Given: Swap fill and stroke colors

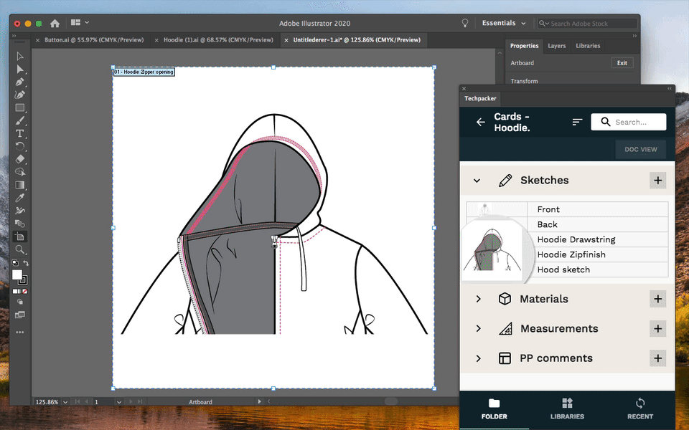Looking at the screenshot, I should tap(26, 263).
